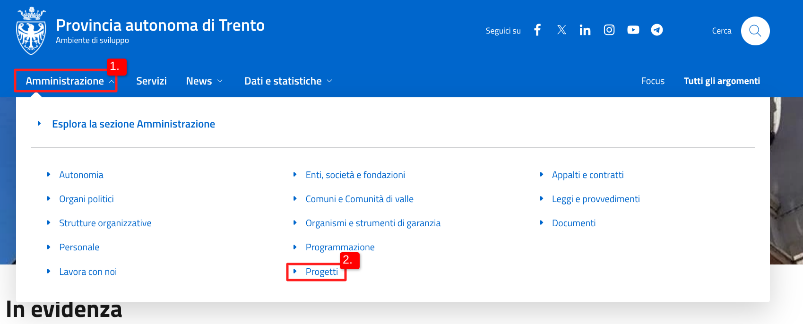Click the Provincia di Trento eagle logo
This screenshot has height=324, width=803.
tap(31, 31)
